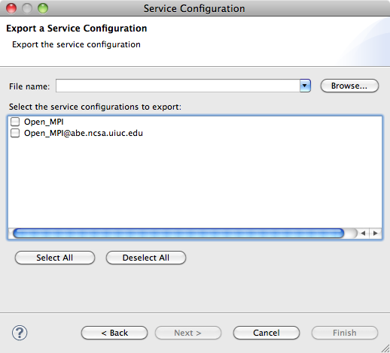This screenshot has height=353, width=390.
Task: Close the Service Configuration window
Action: click(11, 8)
